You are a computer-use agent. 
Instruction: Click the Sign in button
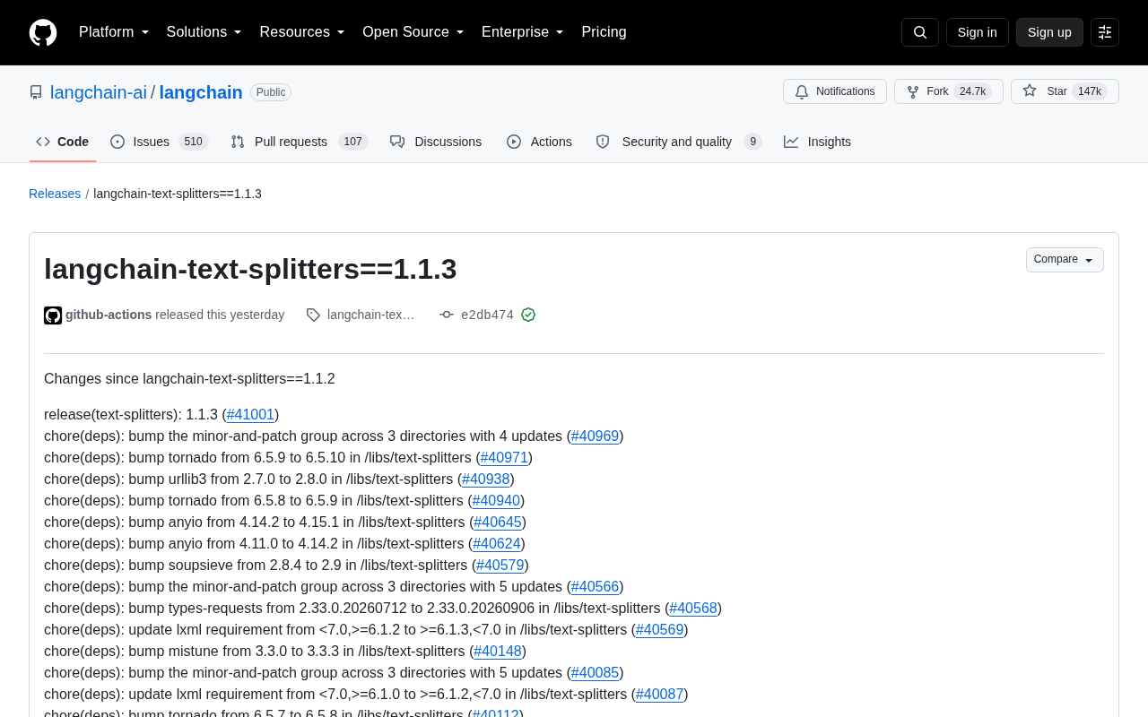click(x=978, y=32)
